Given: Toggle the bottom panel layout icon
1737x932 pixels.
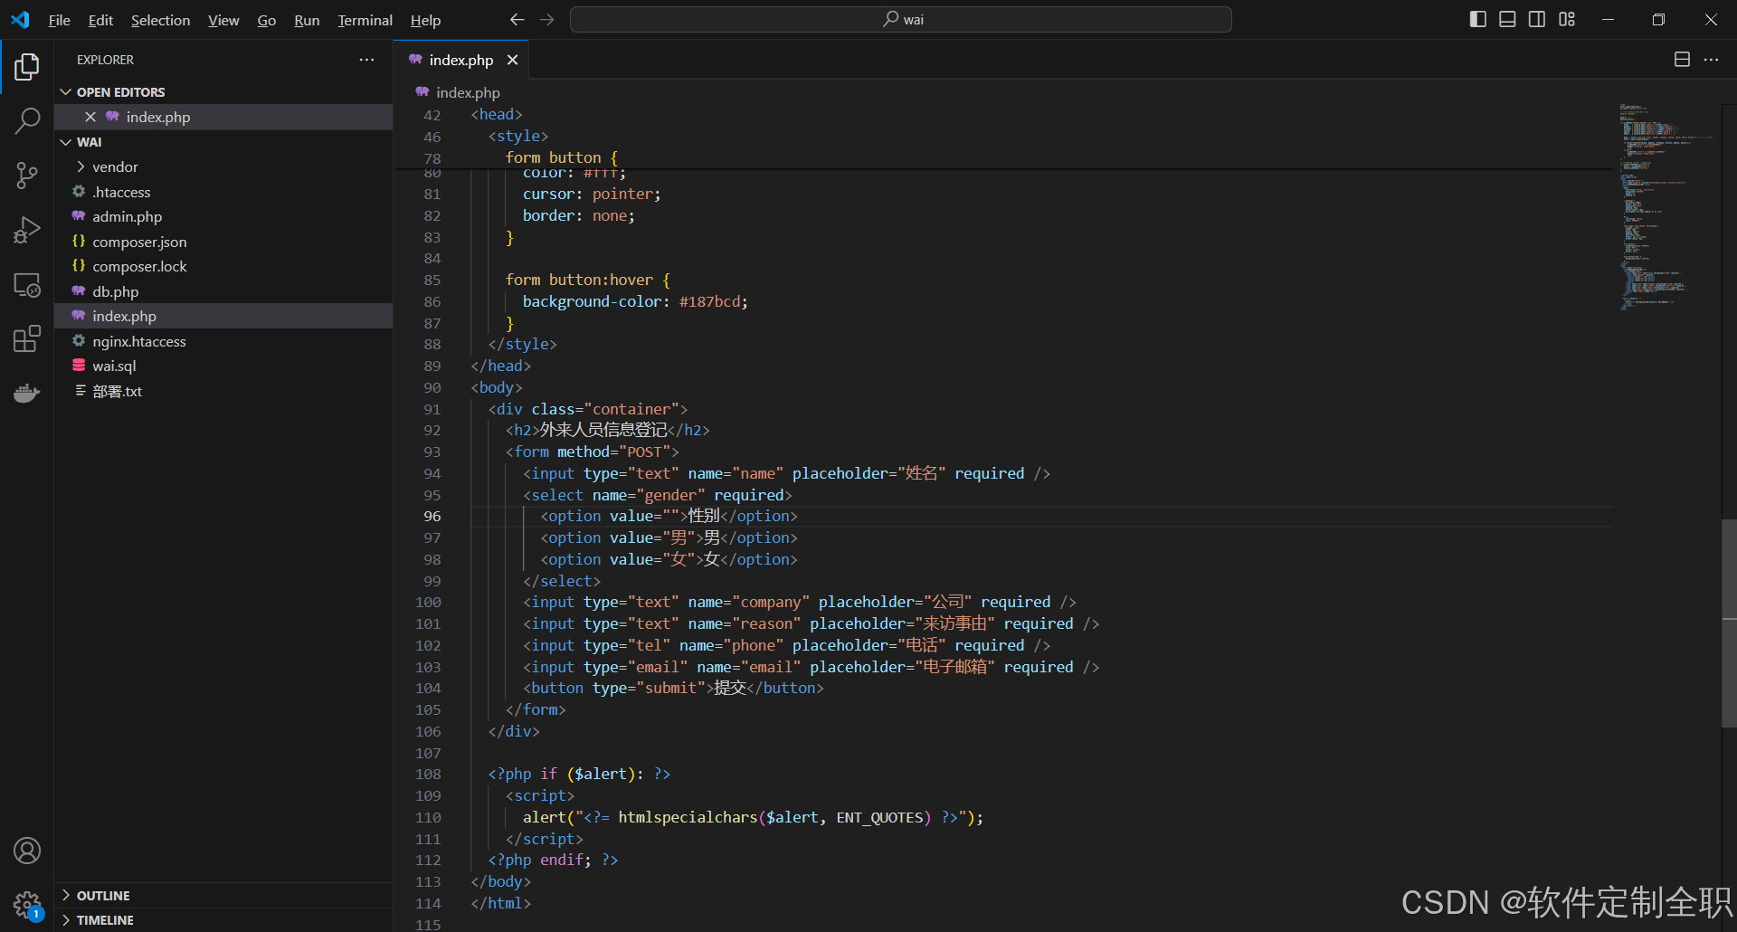Looking at the screenshot, I should (x=1507, y=19).
